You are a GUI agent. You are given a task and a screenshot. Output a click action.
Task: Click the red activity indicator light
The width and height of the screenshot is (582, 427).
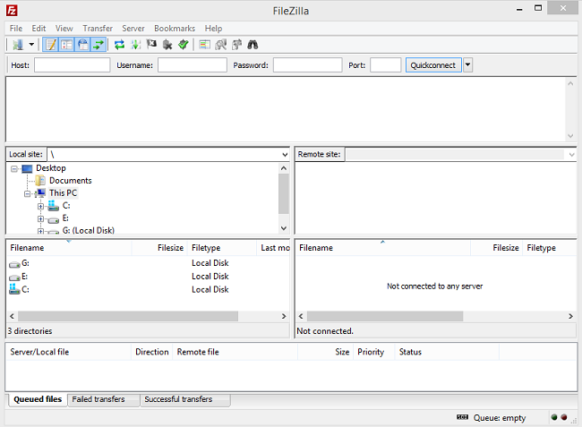(x=564, y=417)
